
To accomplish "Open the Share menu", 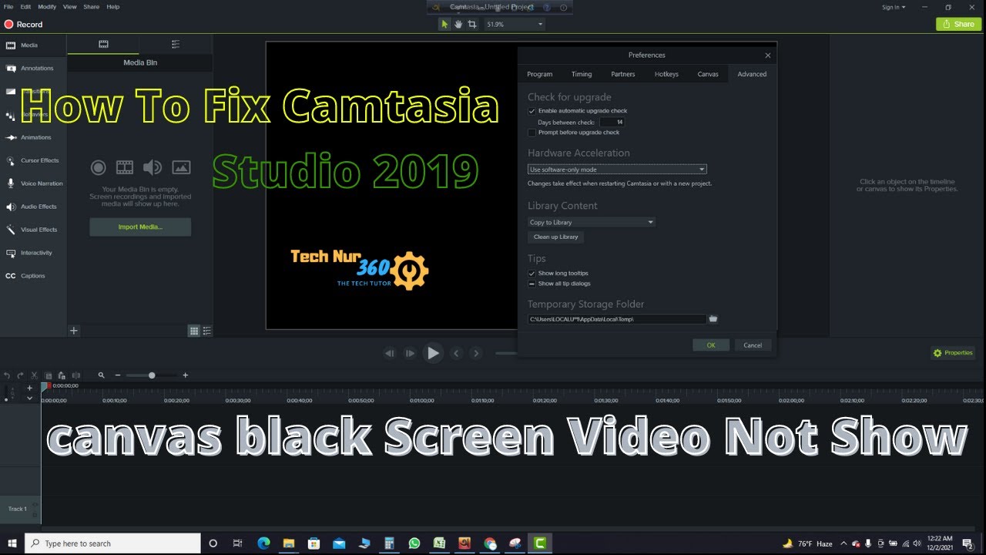I will pos(91,6).
